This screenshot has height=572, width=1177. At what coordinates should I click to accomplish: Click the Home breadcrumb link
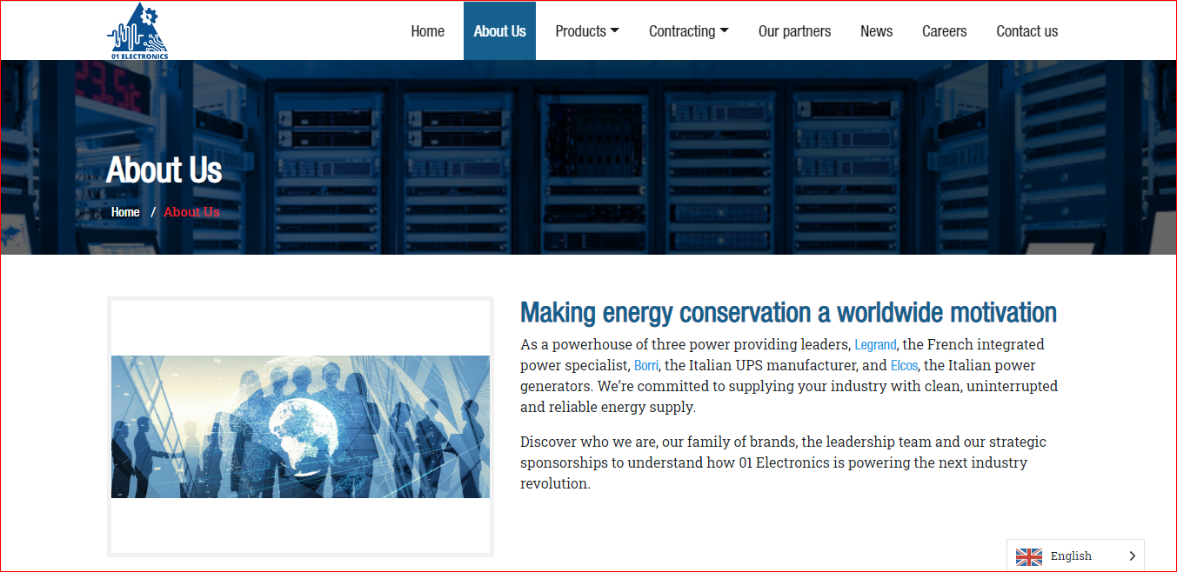(x=125, y=212)
